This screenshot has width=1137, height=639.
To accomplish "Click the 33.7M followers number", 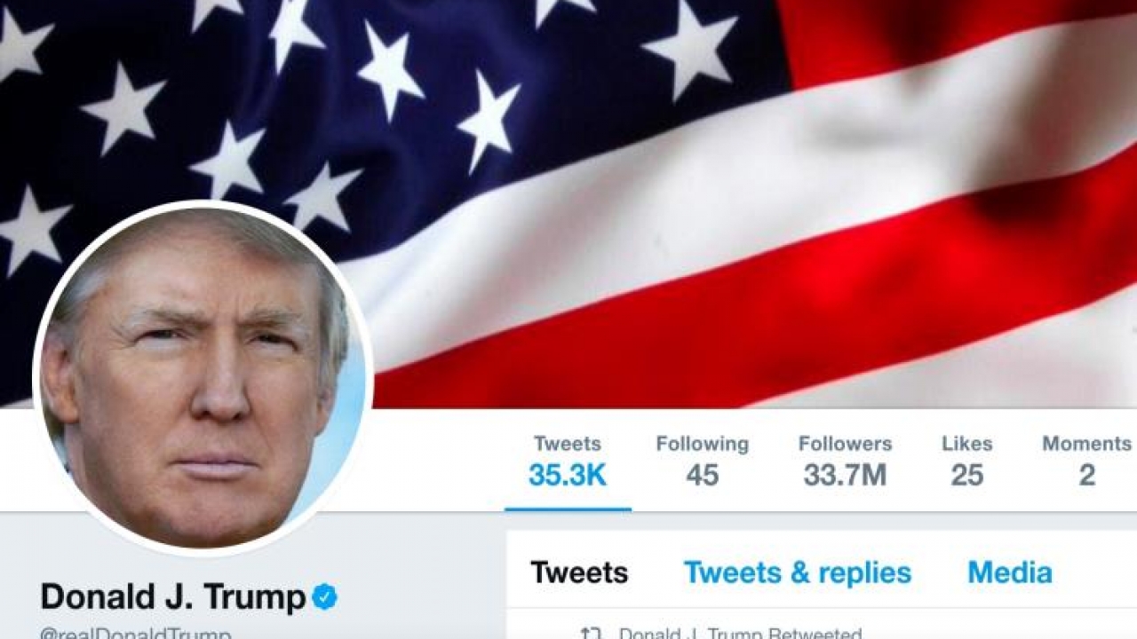I will [x=845, y=476].
